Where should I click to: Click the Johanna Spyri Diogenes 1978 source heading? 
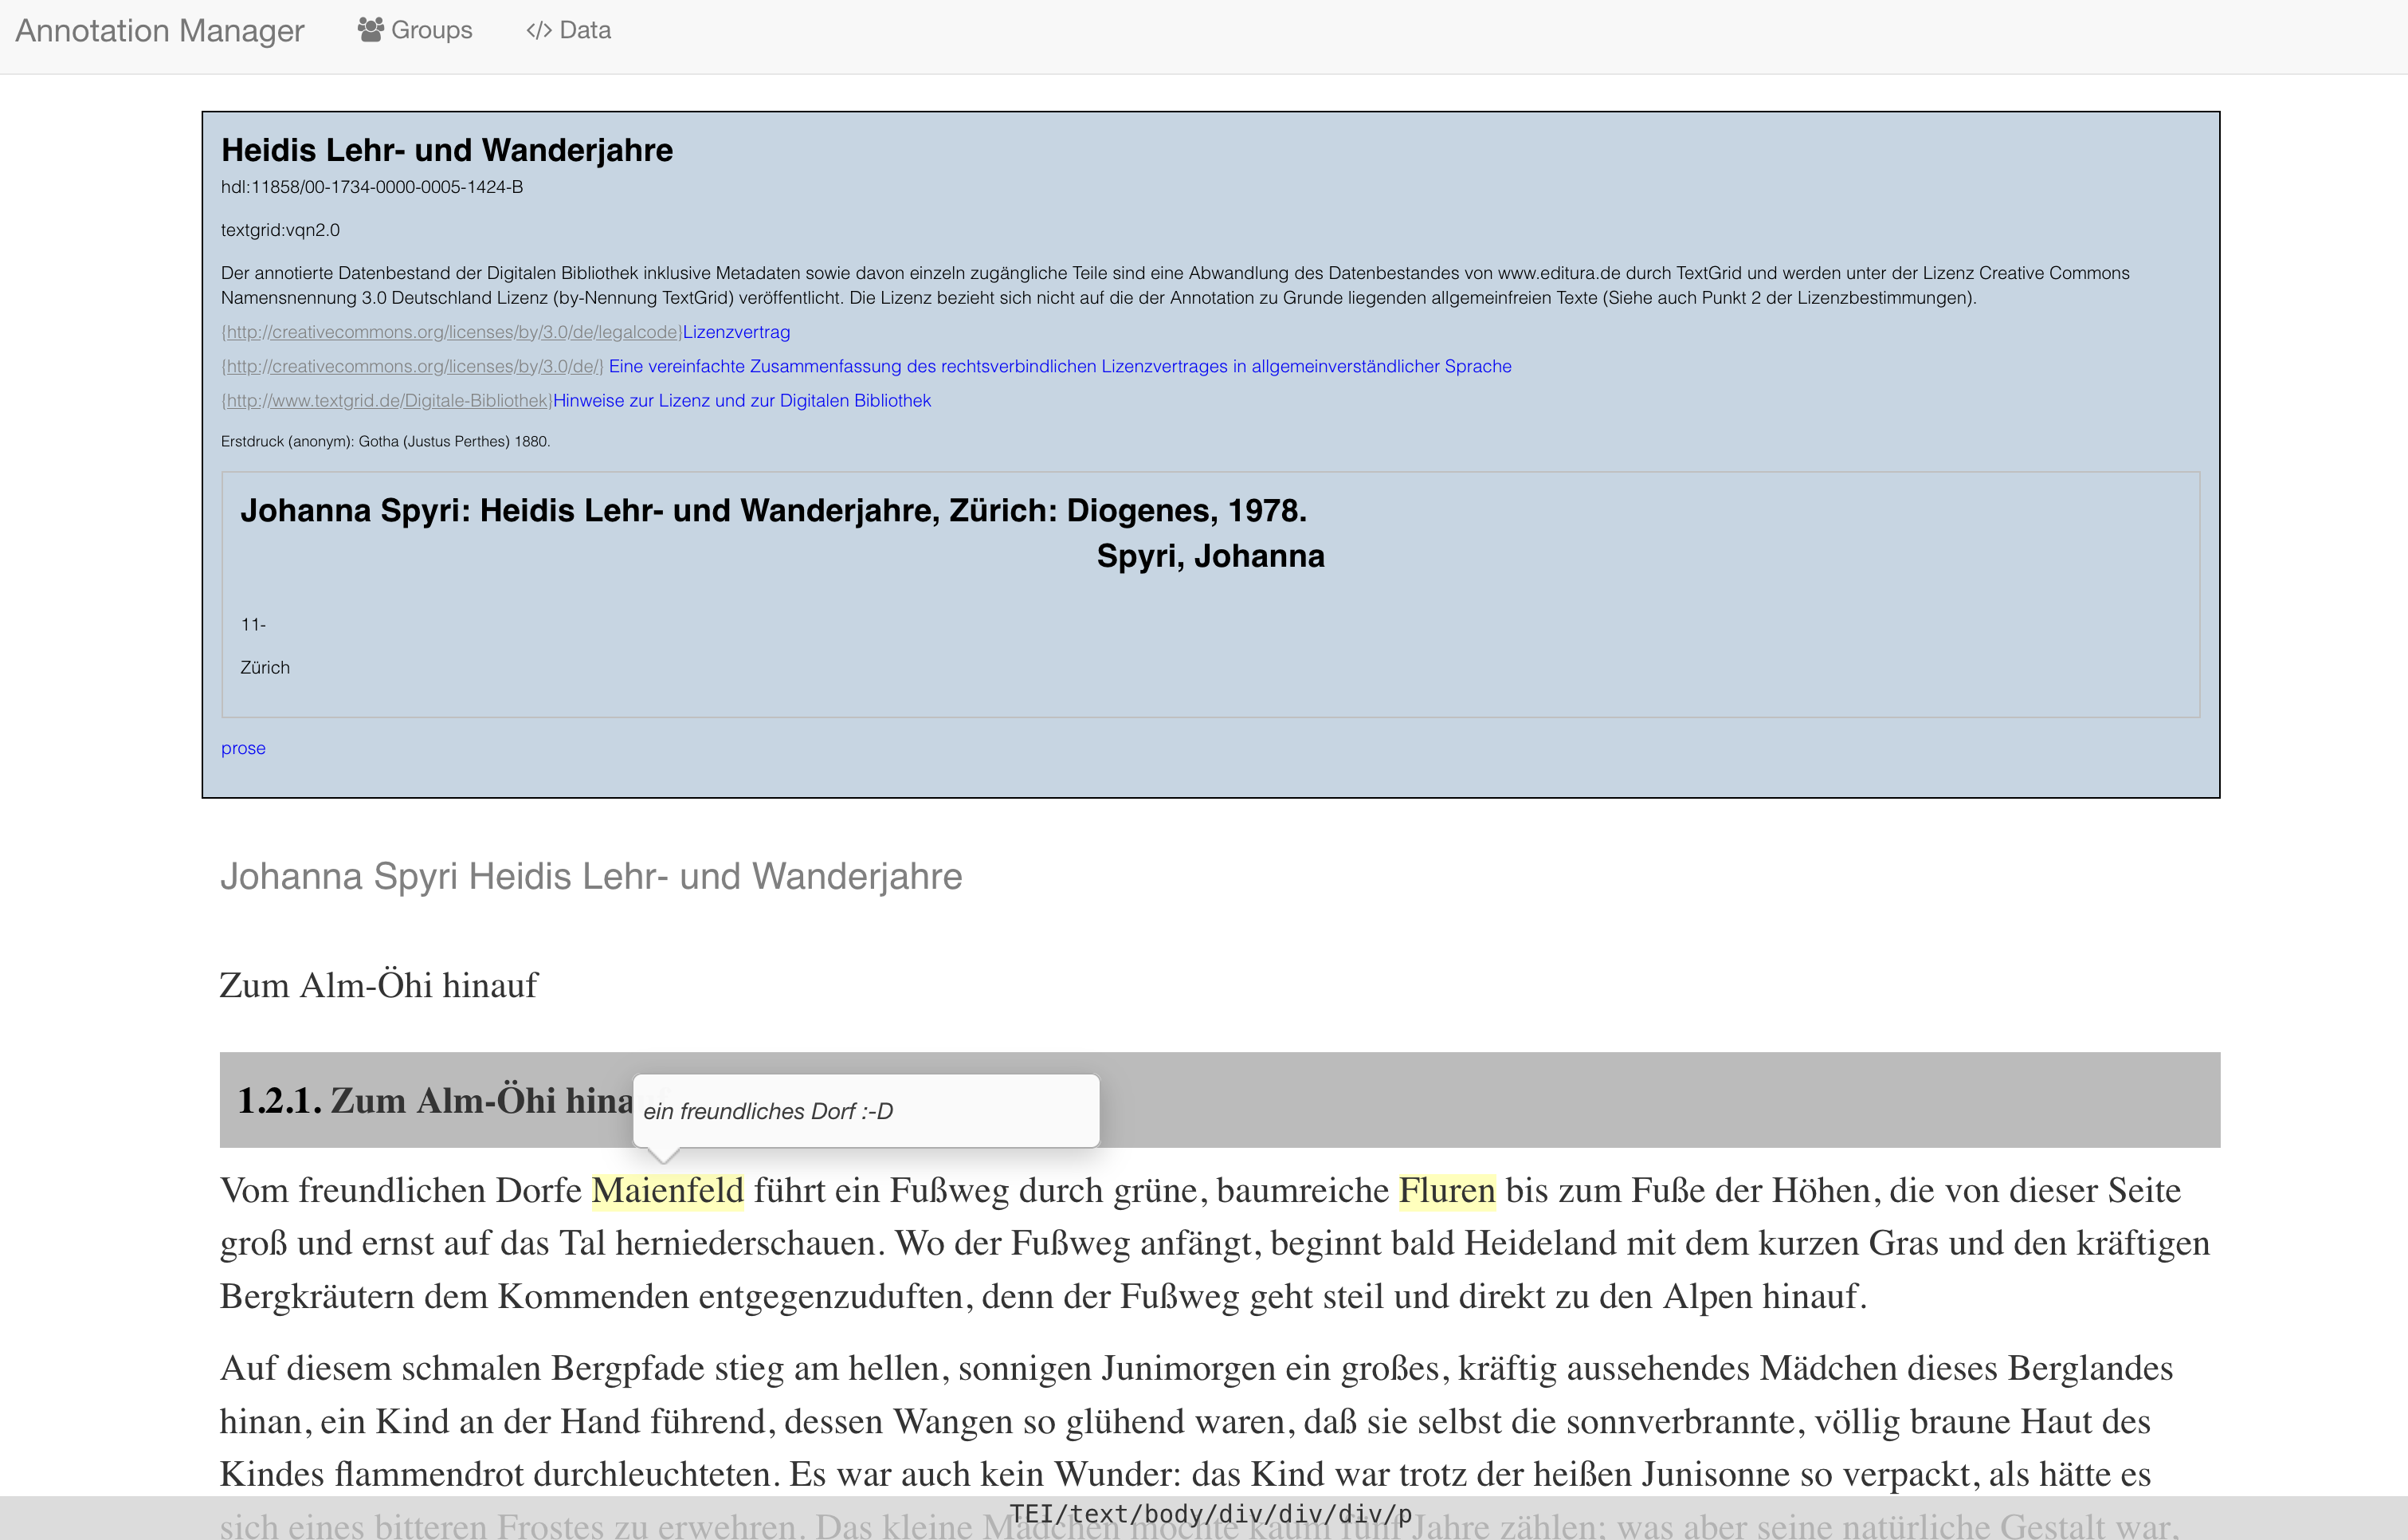[773, 510]
